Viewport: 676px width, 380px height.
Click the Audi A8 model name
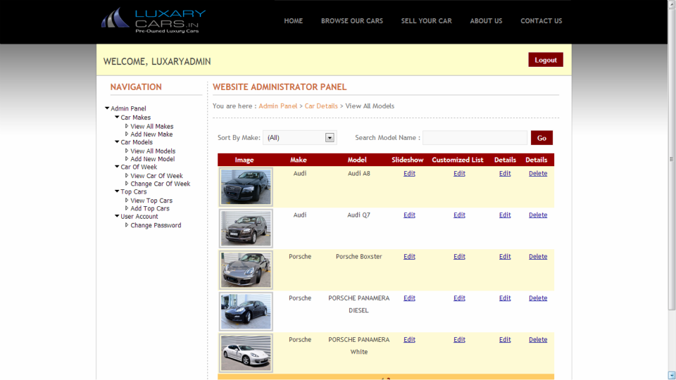click(x=358, y=173)
